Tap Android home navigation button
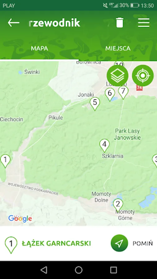Image resolution: width=157 pixels, height=279 pixels. 78,270
